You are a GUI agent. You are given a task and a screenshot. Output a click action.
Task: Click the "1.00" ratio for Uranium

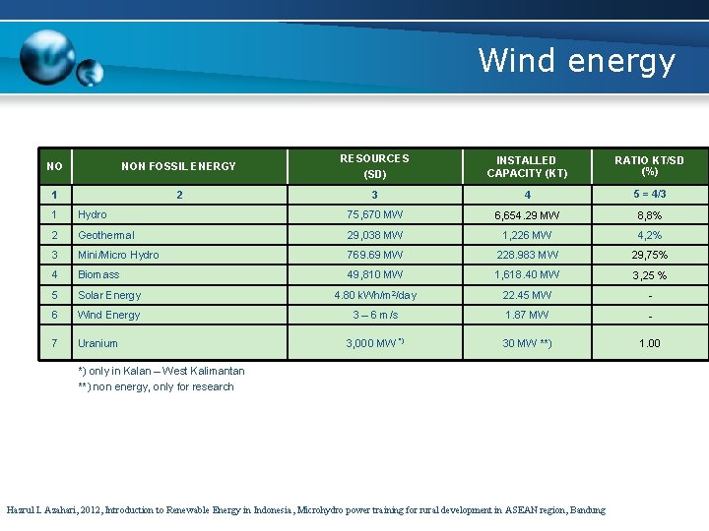click(x=649, y=343)
